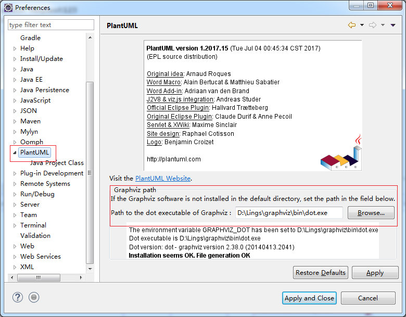Open the PlantUML Website link
Viewport: 406px width, 317px height.
[163, 178]
